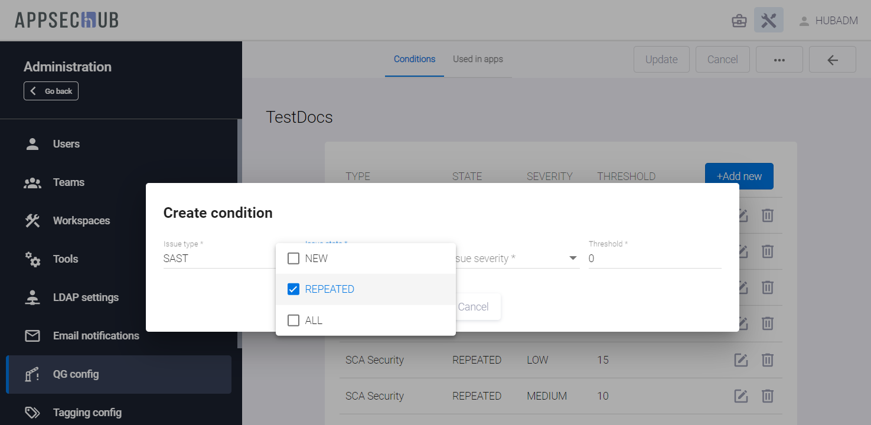Viewport: 871px width, 425px height.
Task: Open the three-dots more options menu
Action: 778,60
